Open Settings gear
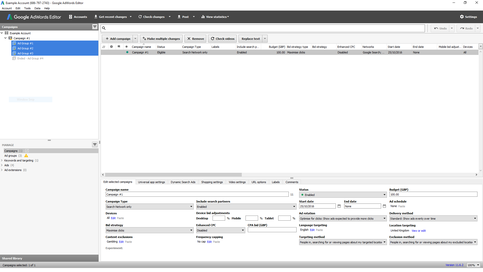The height and width of the screenshot is (272, 483). tap(468, 17)
